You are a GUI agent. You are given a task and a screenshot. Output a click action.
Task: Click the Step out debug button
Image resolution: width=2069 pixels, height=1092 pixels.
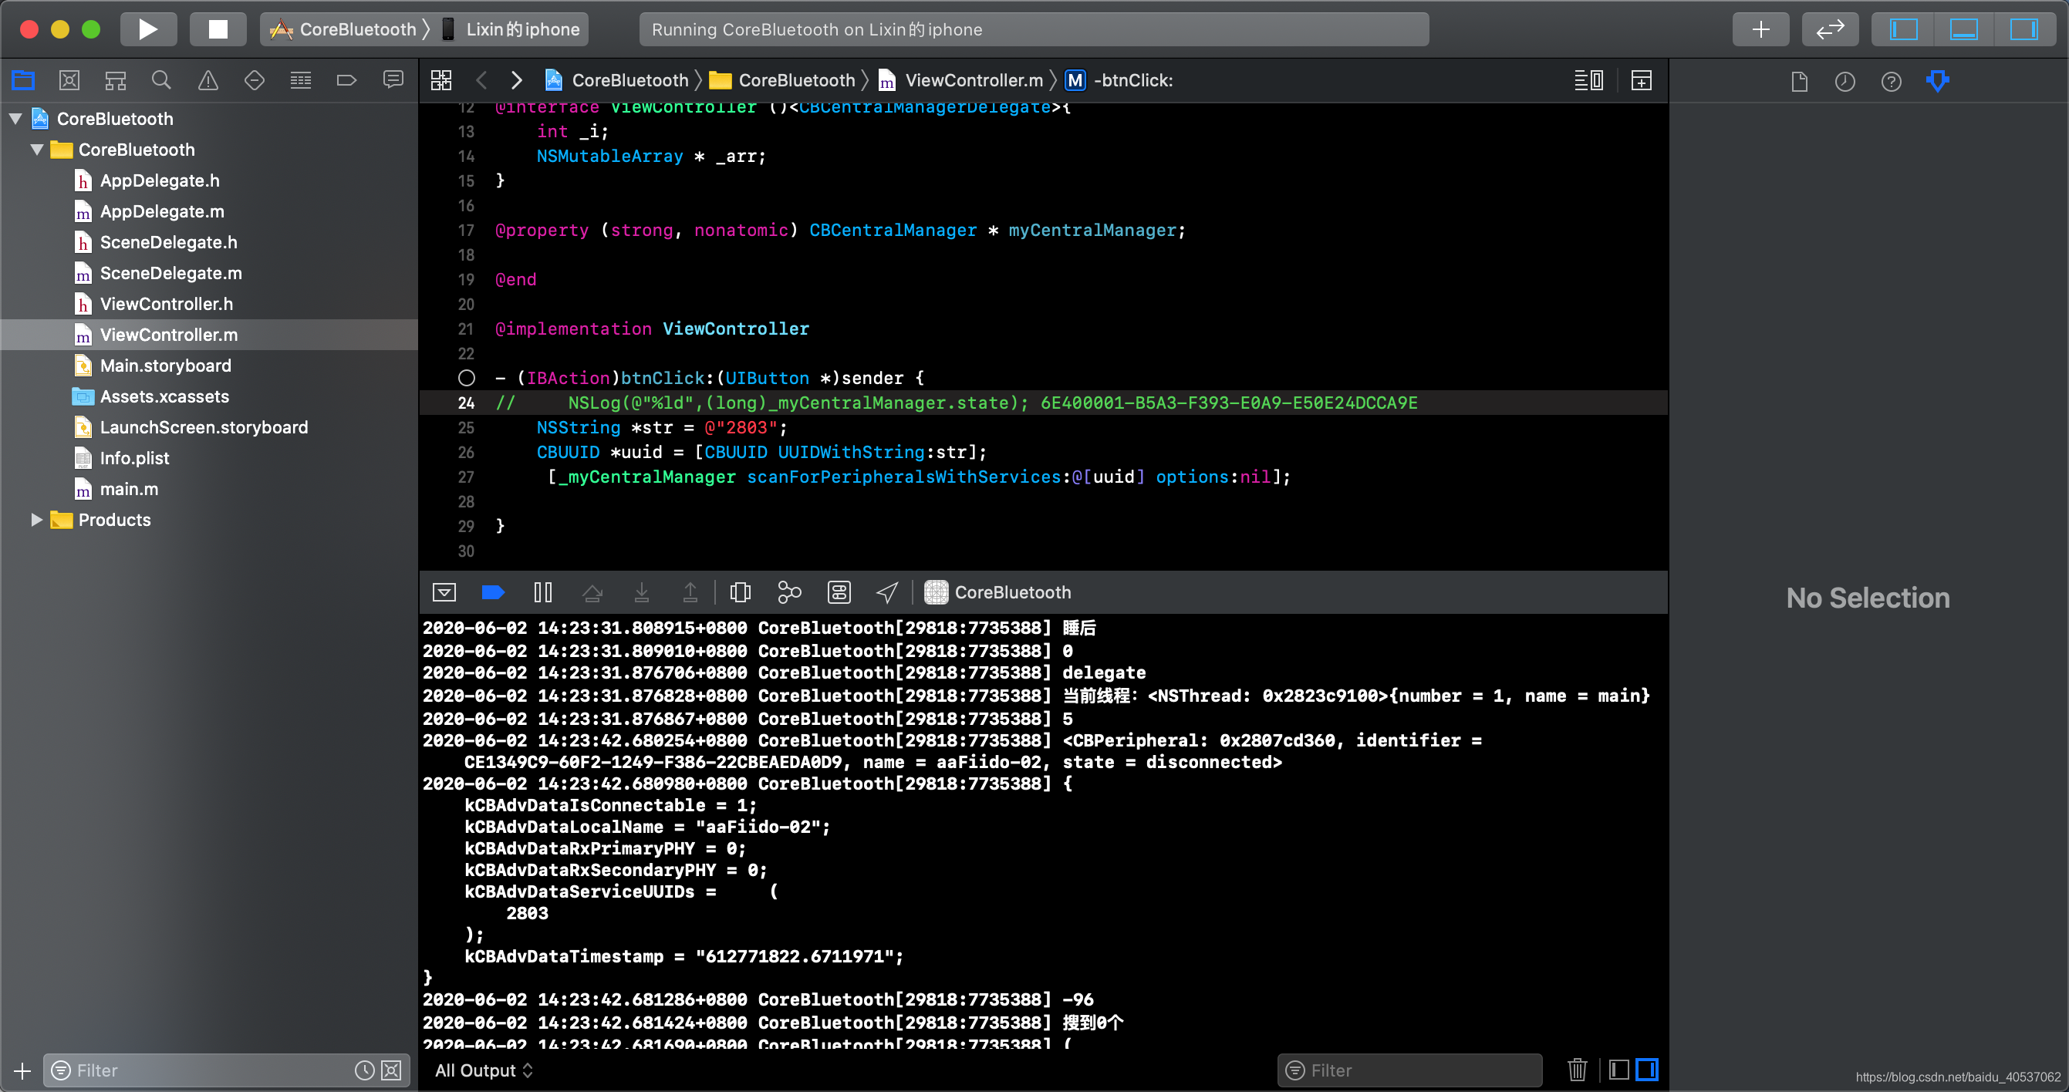(x=690, y=592)
